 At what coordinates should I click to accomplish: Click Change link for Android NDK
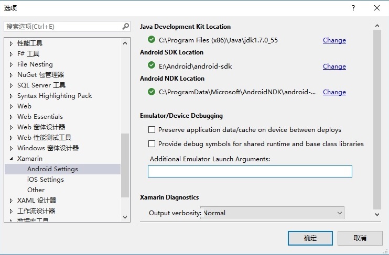tap(334, 92)
